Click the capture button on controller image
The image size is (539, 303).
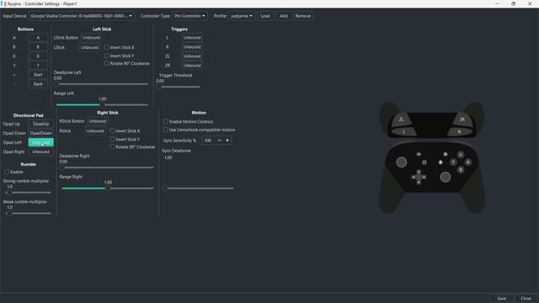point(424,162)
